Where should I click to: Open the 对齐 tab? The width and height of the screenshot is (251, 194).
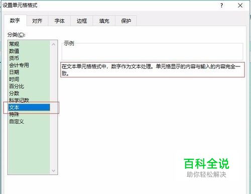pyautogui.click(x=37, y=21)
